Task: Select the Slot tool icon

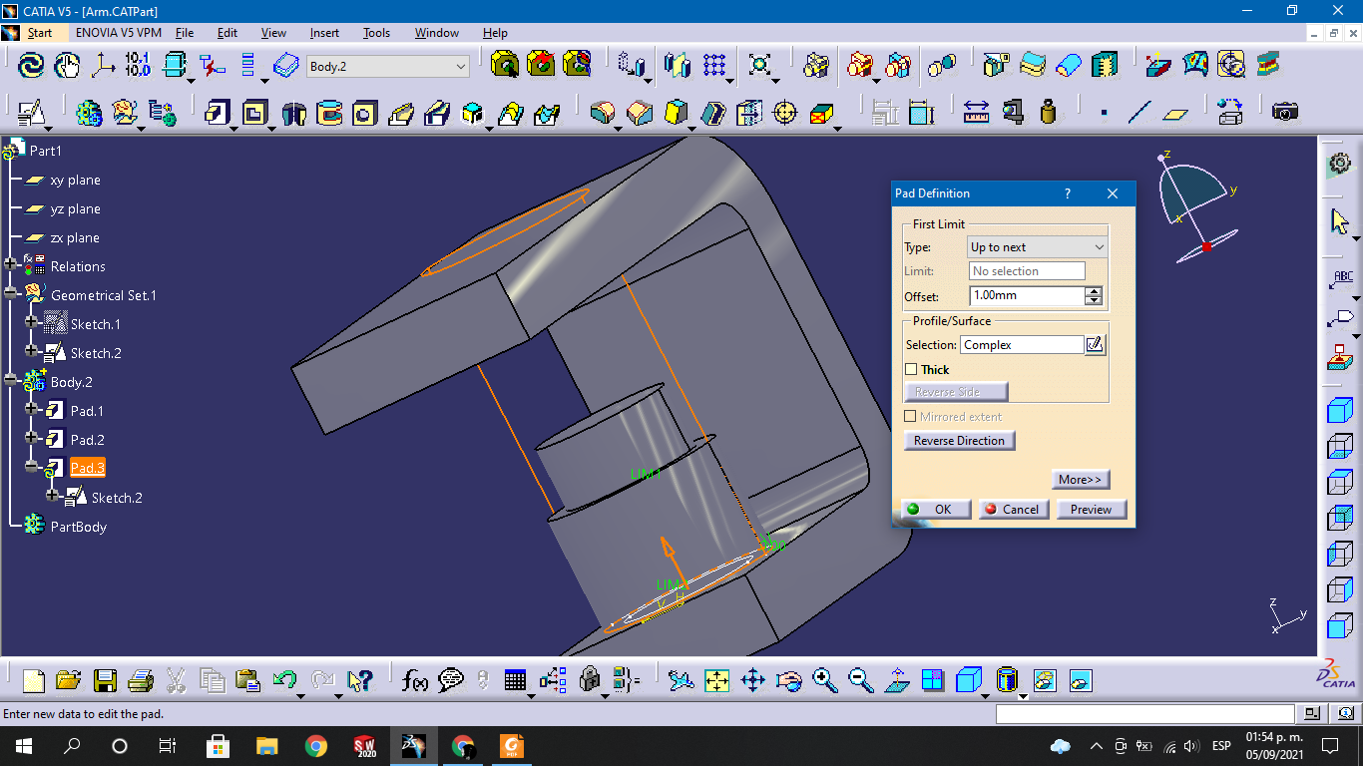Action: click(437, 113)
